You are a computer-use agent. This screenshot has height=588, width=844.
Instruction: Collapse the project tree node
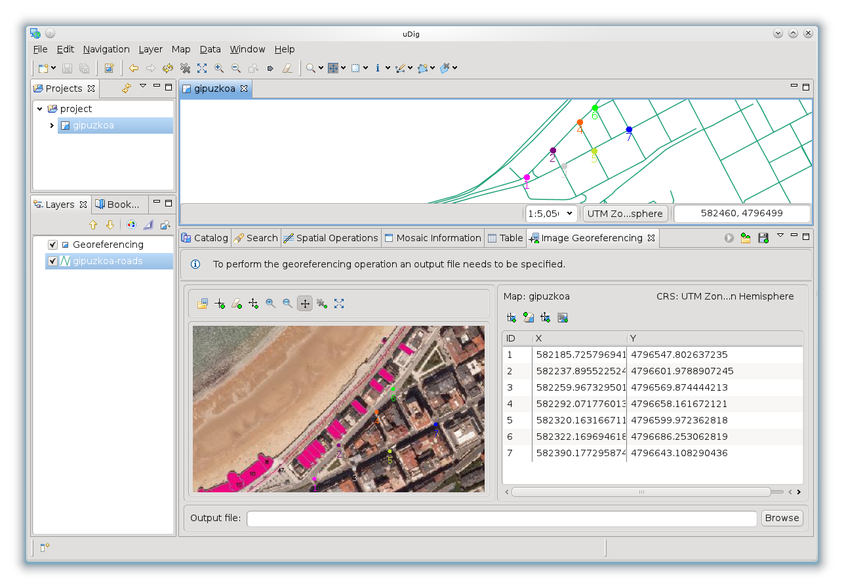[x=38, y=109]
